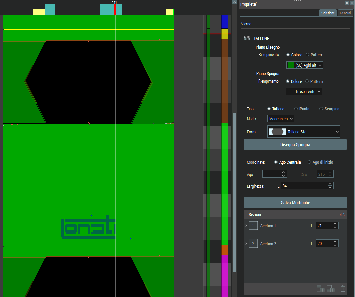Open the Forma Tallone Std dropdown

point(304,132)
